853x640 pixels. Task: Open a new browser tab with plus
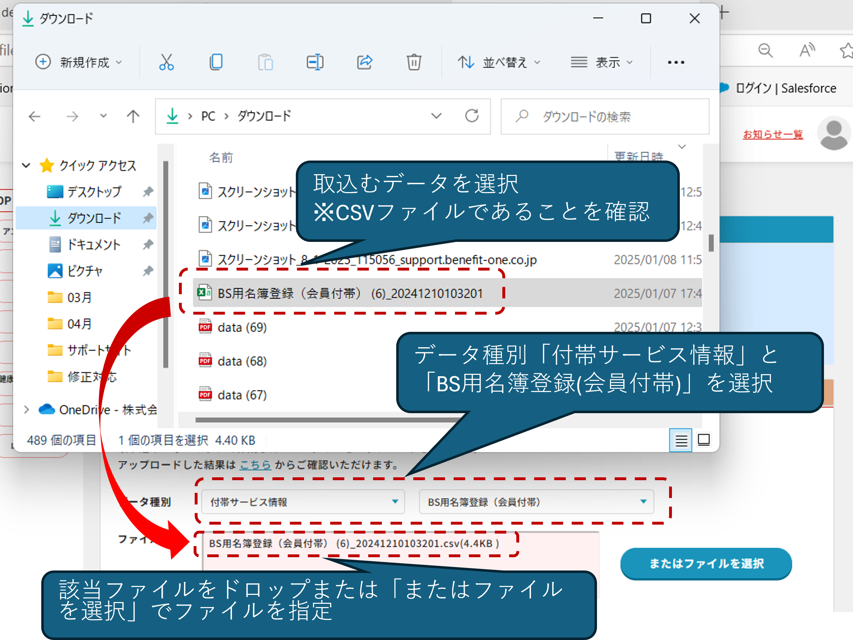pos(724,13)
